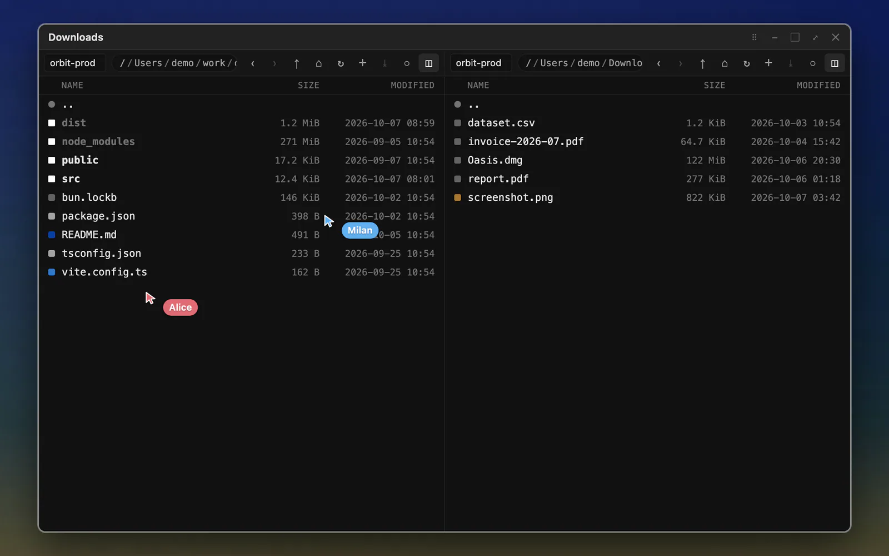
Task: Click the screenshot.png orange file icon
Action: click(458, 197)
